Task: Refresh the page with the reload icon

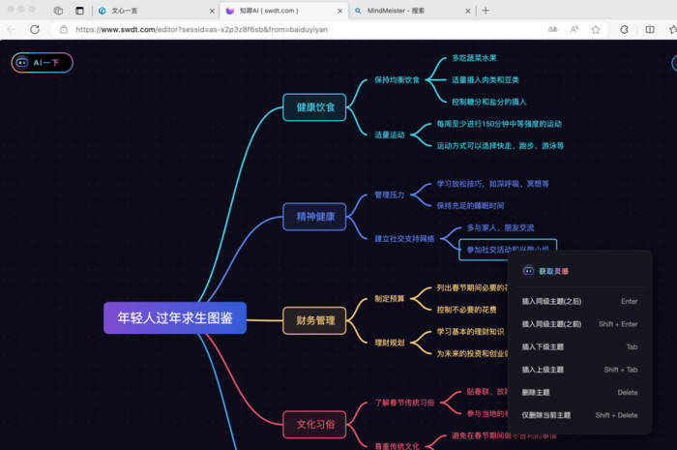Action: 35,29
